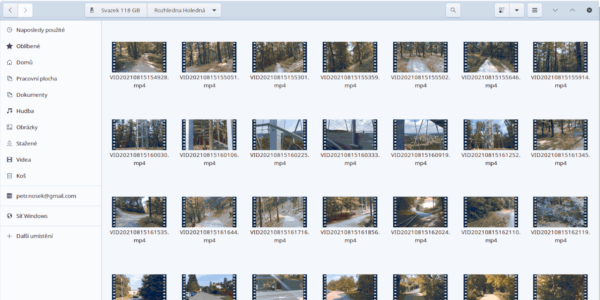Expand Rozhledna Holedná path dropdown
The width and height of the screenshot is (600, 300).
tap(214, 10)
